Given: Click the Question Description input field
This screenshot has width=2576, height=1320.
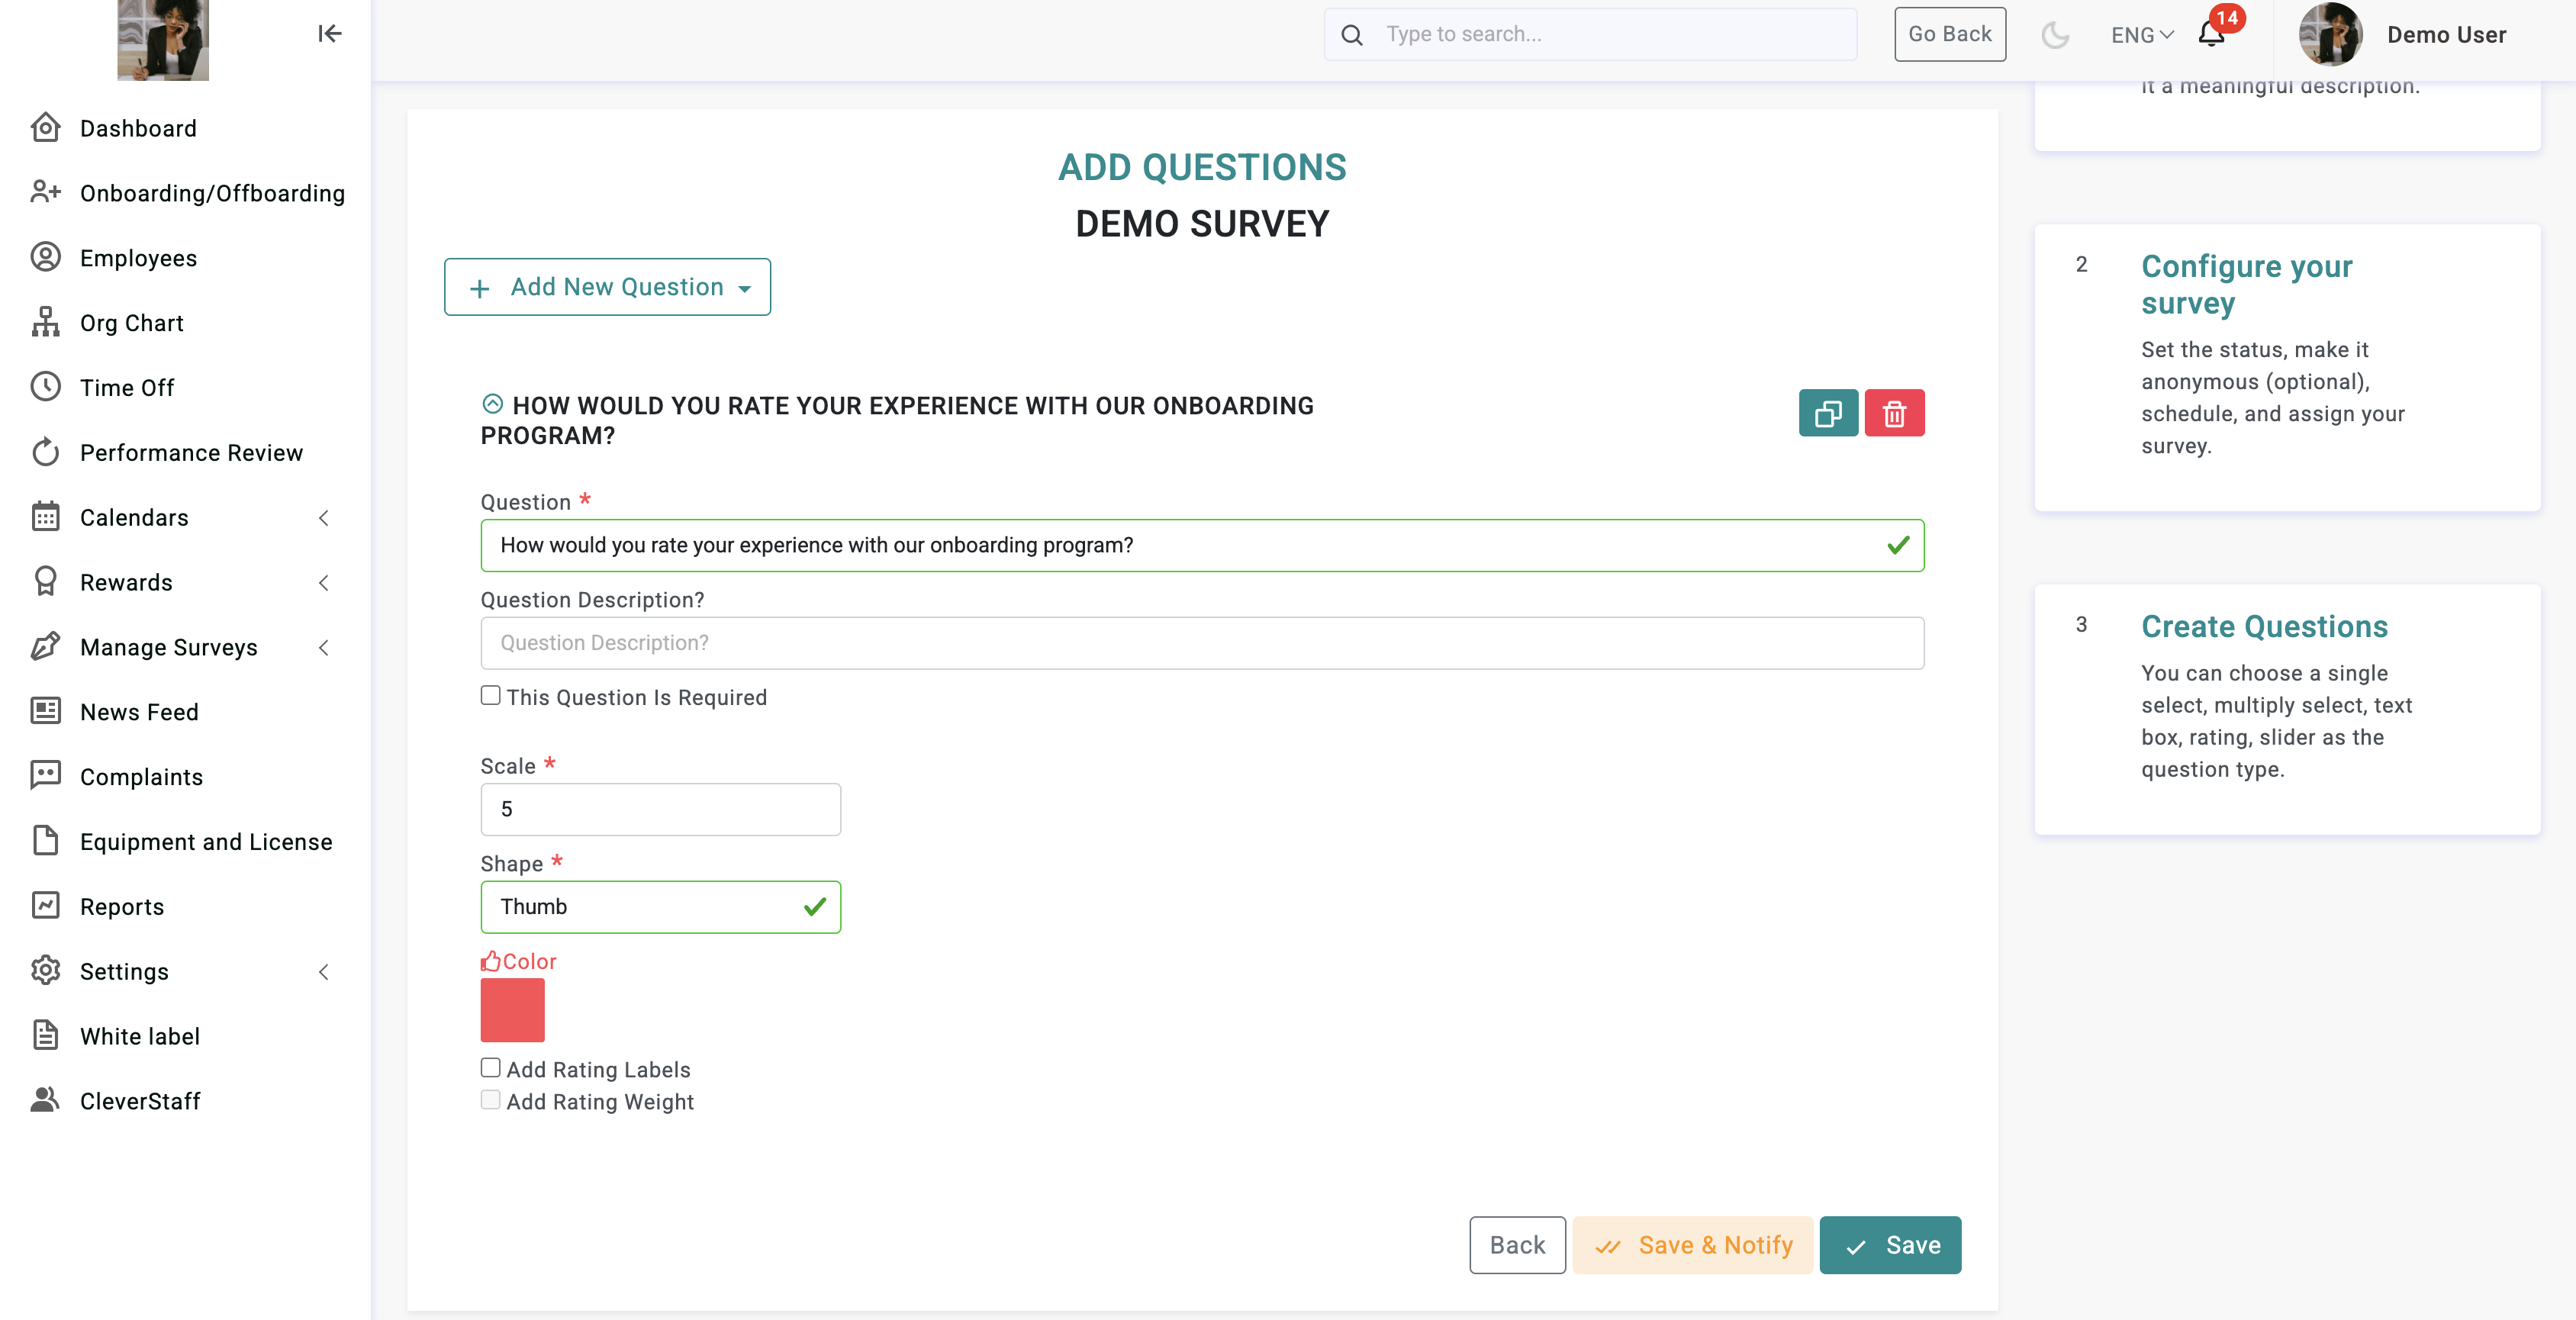Looking at the screenshot, I should pos(1202,643).
